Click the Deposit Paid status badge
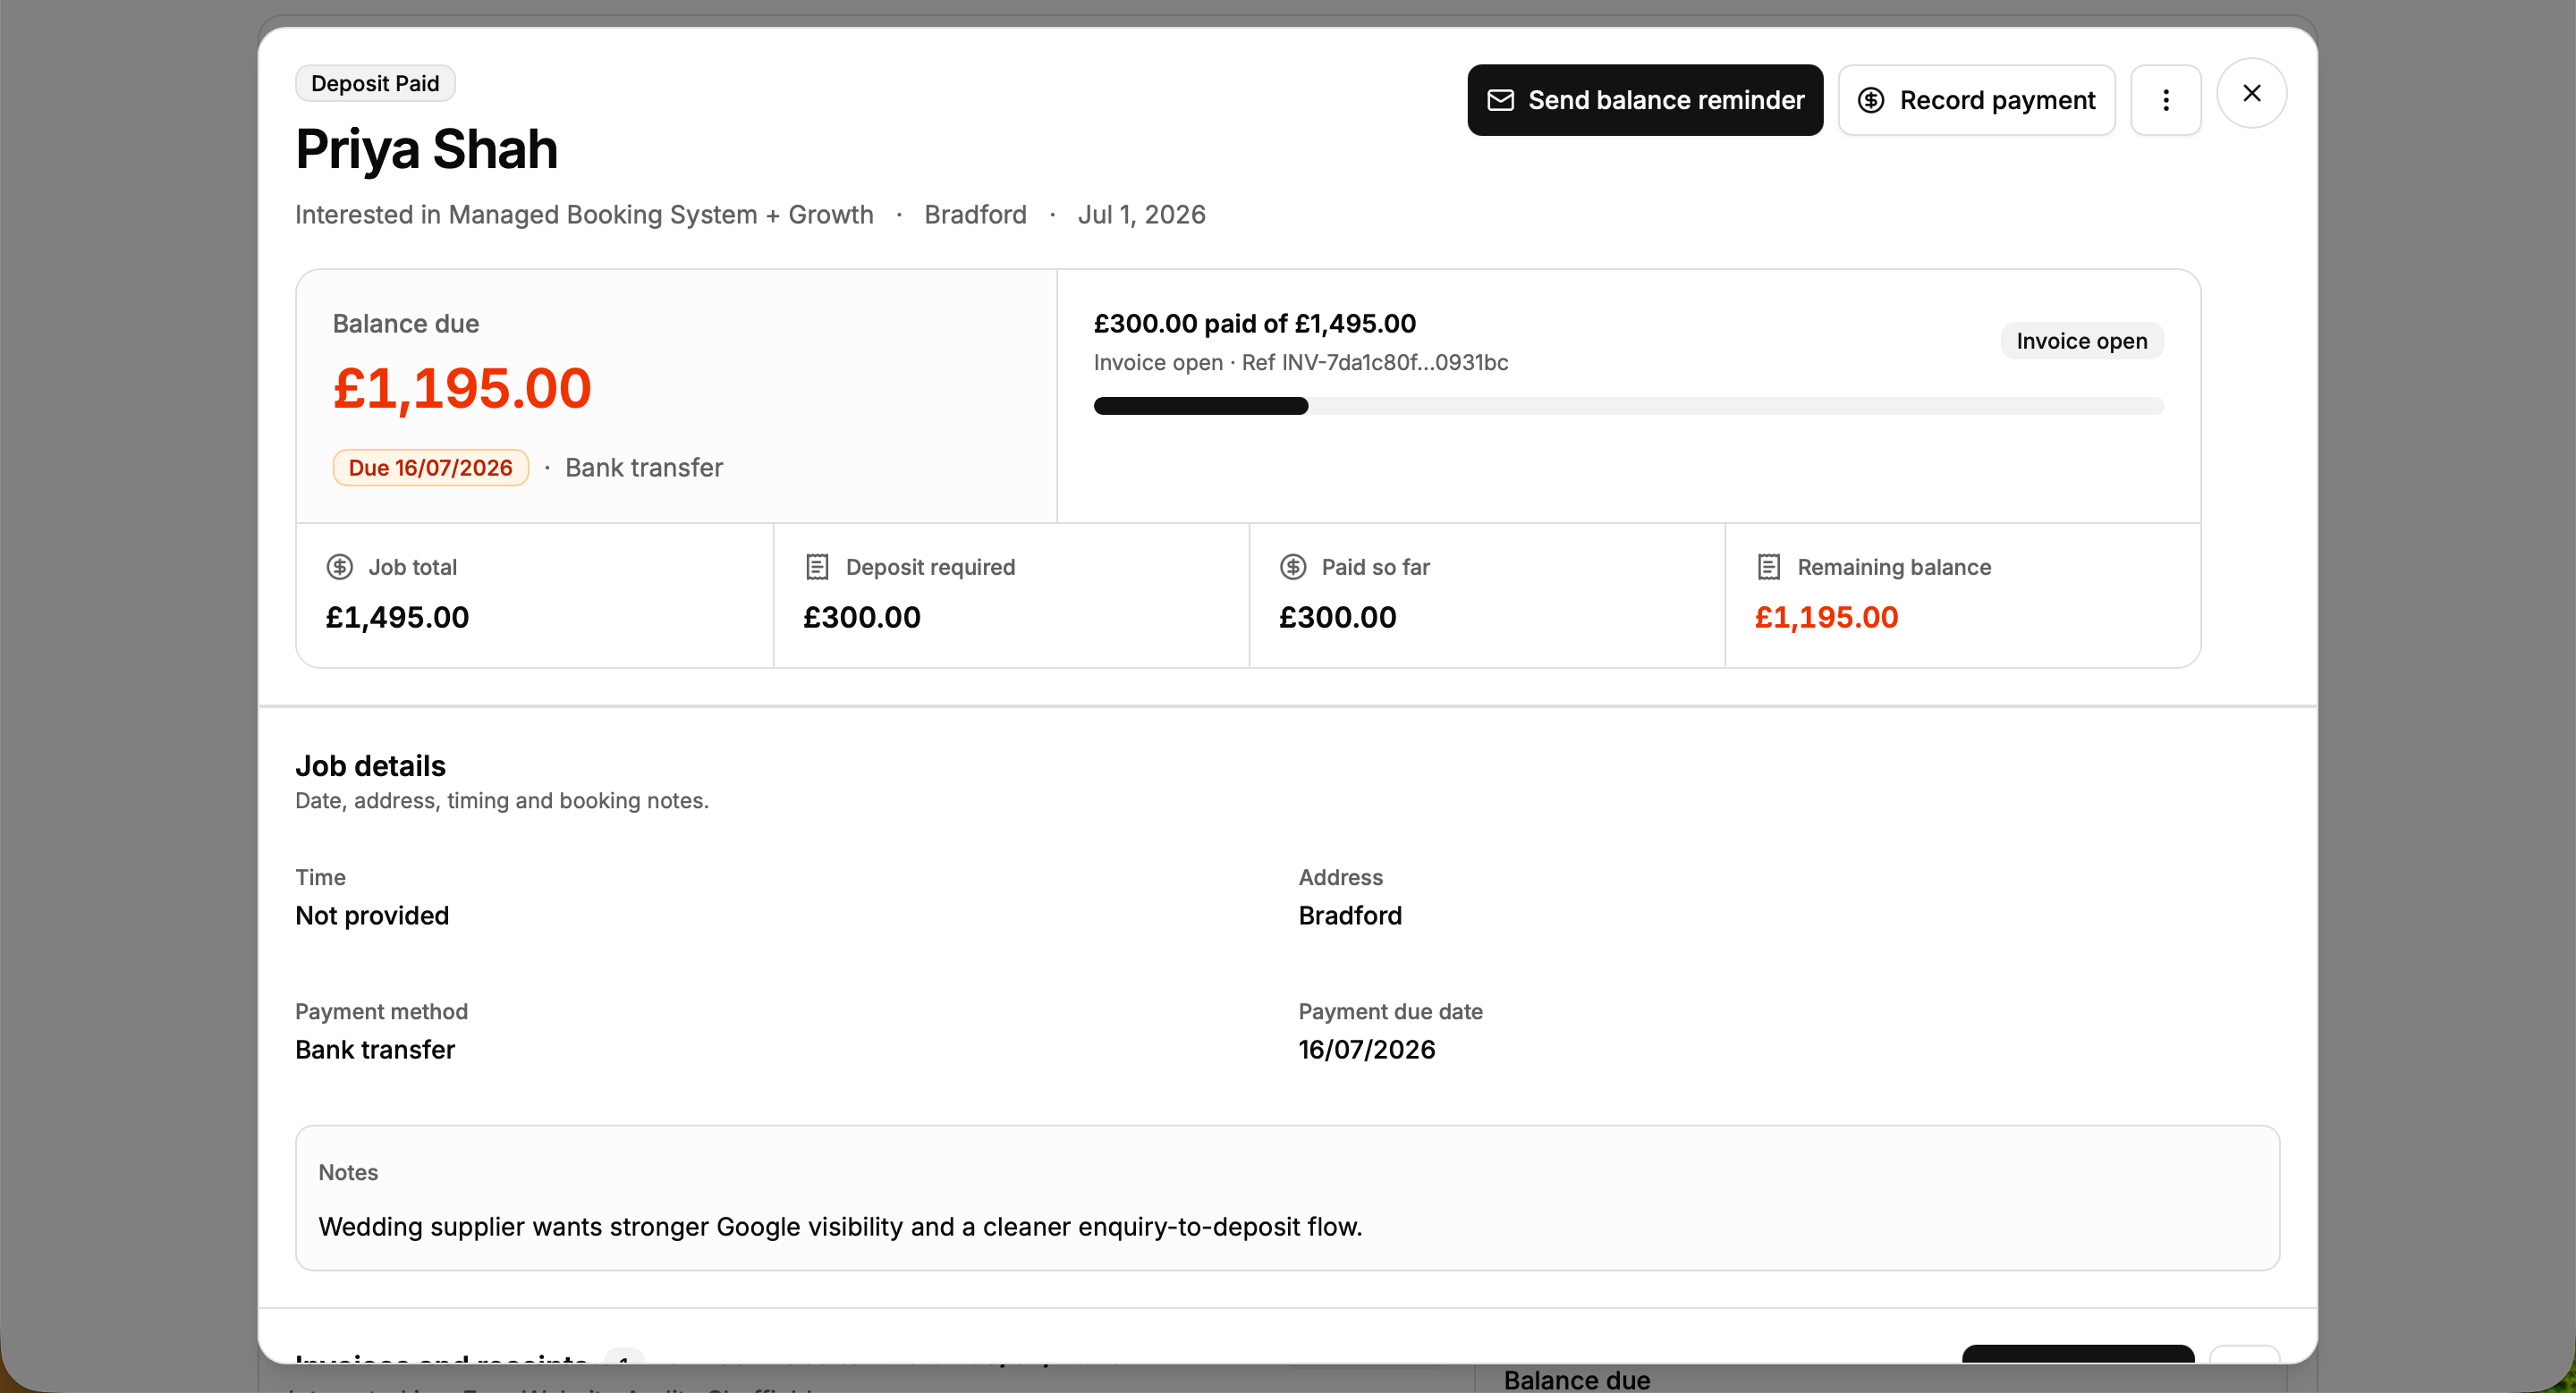Screen dimensions: 2576x1393 [x=375, y=83]
